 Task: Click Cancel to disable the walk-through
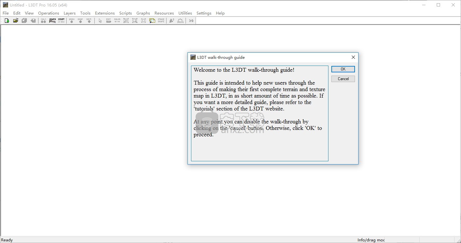tap(343, 79)
